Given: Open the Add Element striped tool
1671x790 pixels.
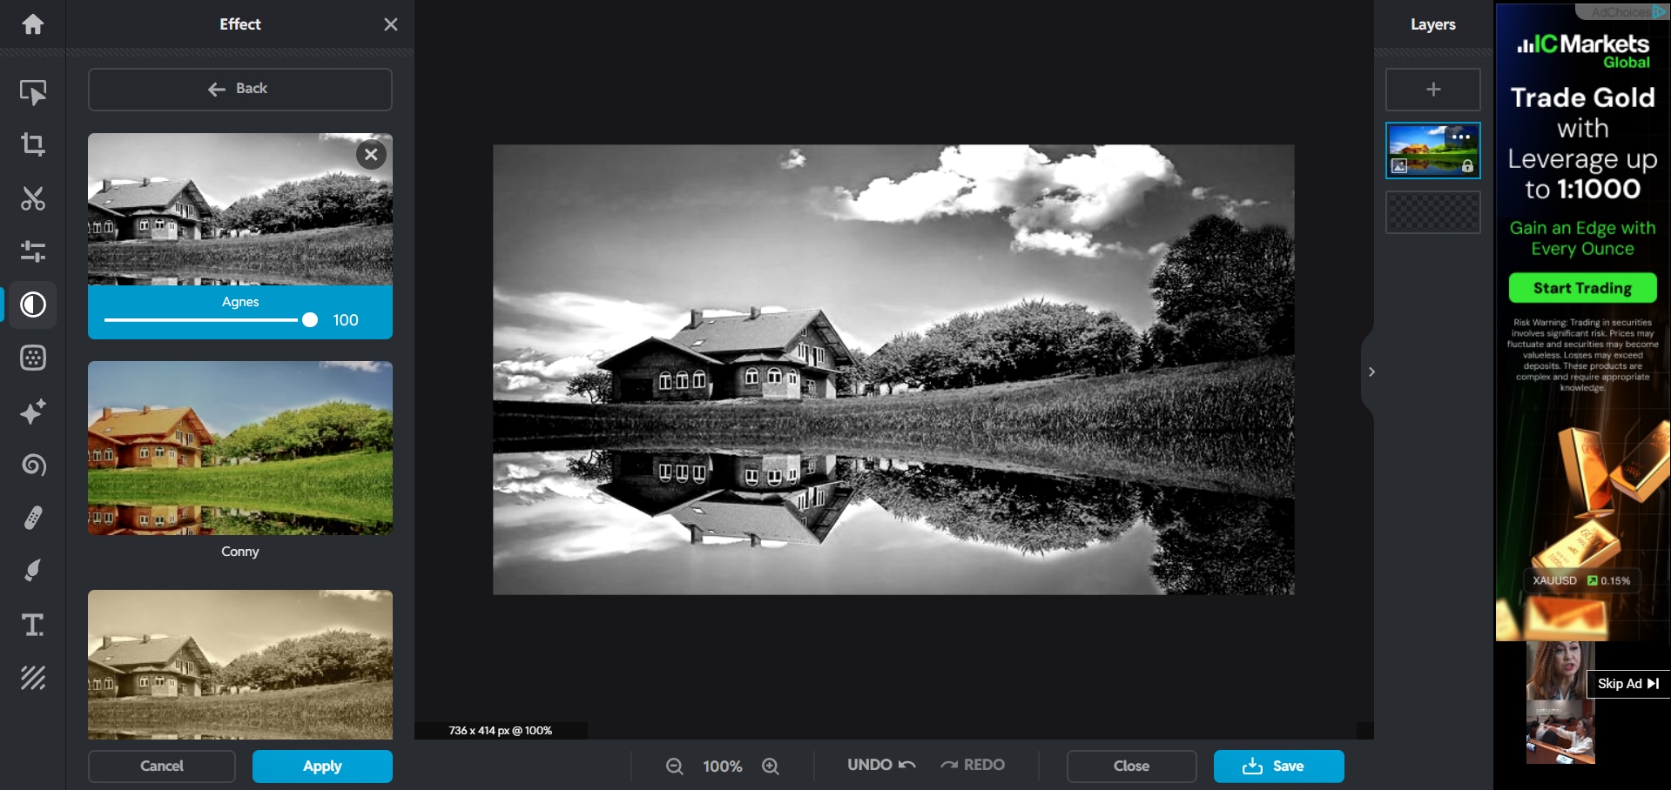Looking at the screenshot, I should click(33, 678).
